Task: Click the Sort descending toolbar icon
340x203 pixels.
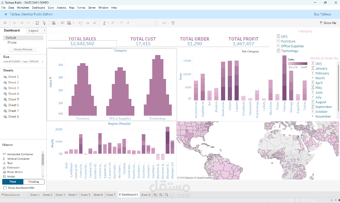Action: coord(95,23)
